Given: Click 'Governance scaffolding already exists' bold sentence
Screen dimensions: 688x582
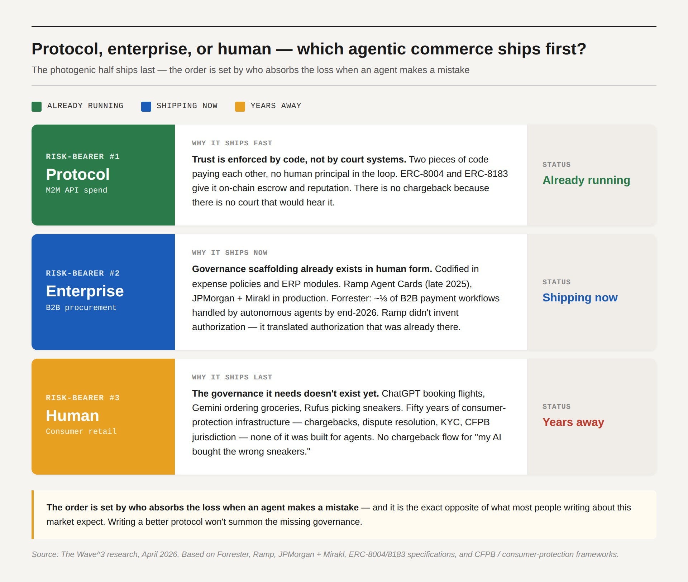Looking at the screenshot, I should tap(312, 269).
